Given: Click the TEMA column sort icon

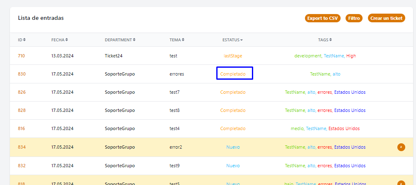Looking at the screenshot, I should [183, 40].
